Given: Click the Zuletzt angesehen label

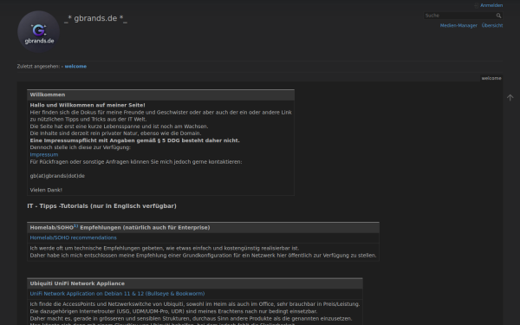Looking at the screenshot, I should click(38, 67).
